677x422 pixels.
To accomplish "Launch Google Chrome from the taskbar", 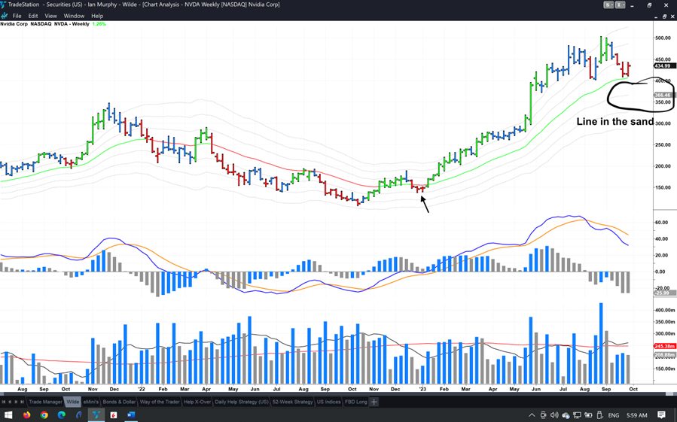I will coord(44,414).
